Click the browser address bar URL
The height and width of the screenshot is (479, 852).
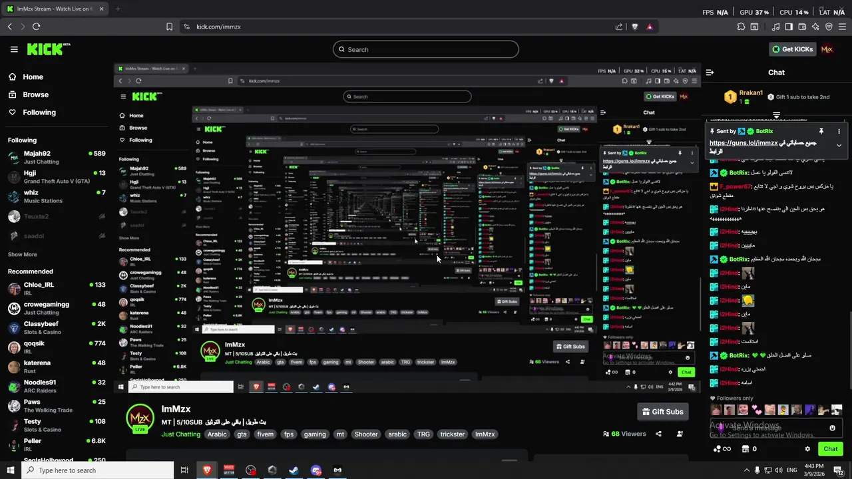click(218, 27)
